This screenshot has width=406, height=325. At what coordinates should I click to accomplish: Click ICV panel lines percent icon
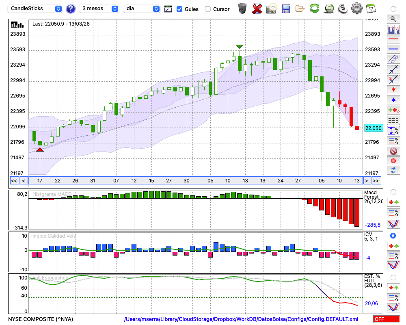[393, 256]
